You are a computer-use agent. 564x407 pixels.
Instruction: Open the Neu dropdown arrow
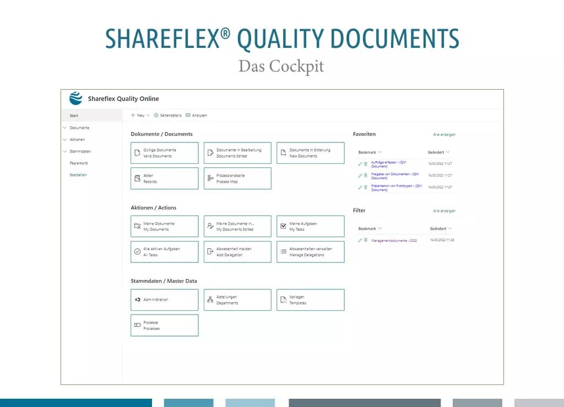point(147,115)
